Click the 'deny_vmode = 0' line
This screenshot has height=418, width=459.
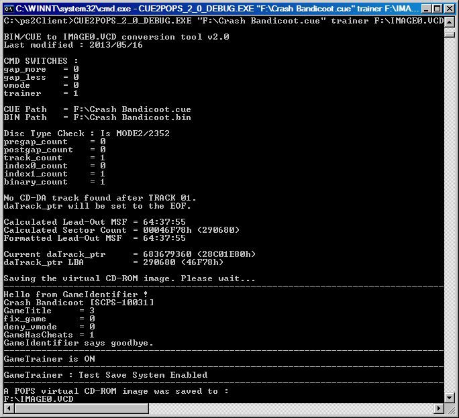49,327
